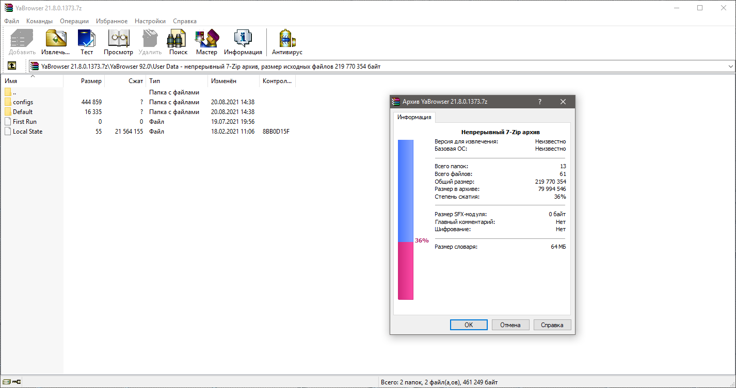
Task: Open the Избранное menu
Action: point(111,21)
